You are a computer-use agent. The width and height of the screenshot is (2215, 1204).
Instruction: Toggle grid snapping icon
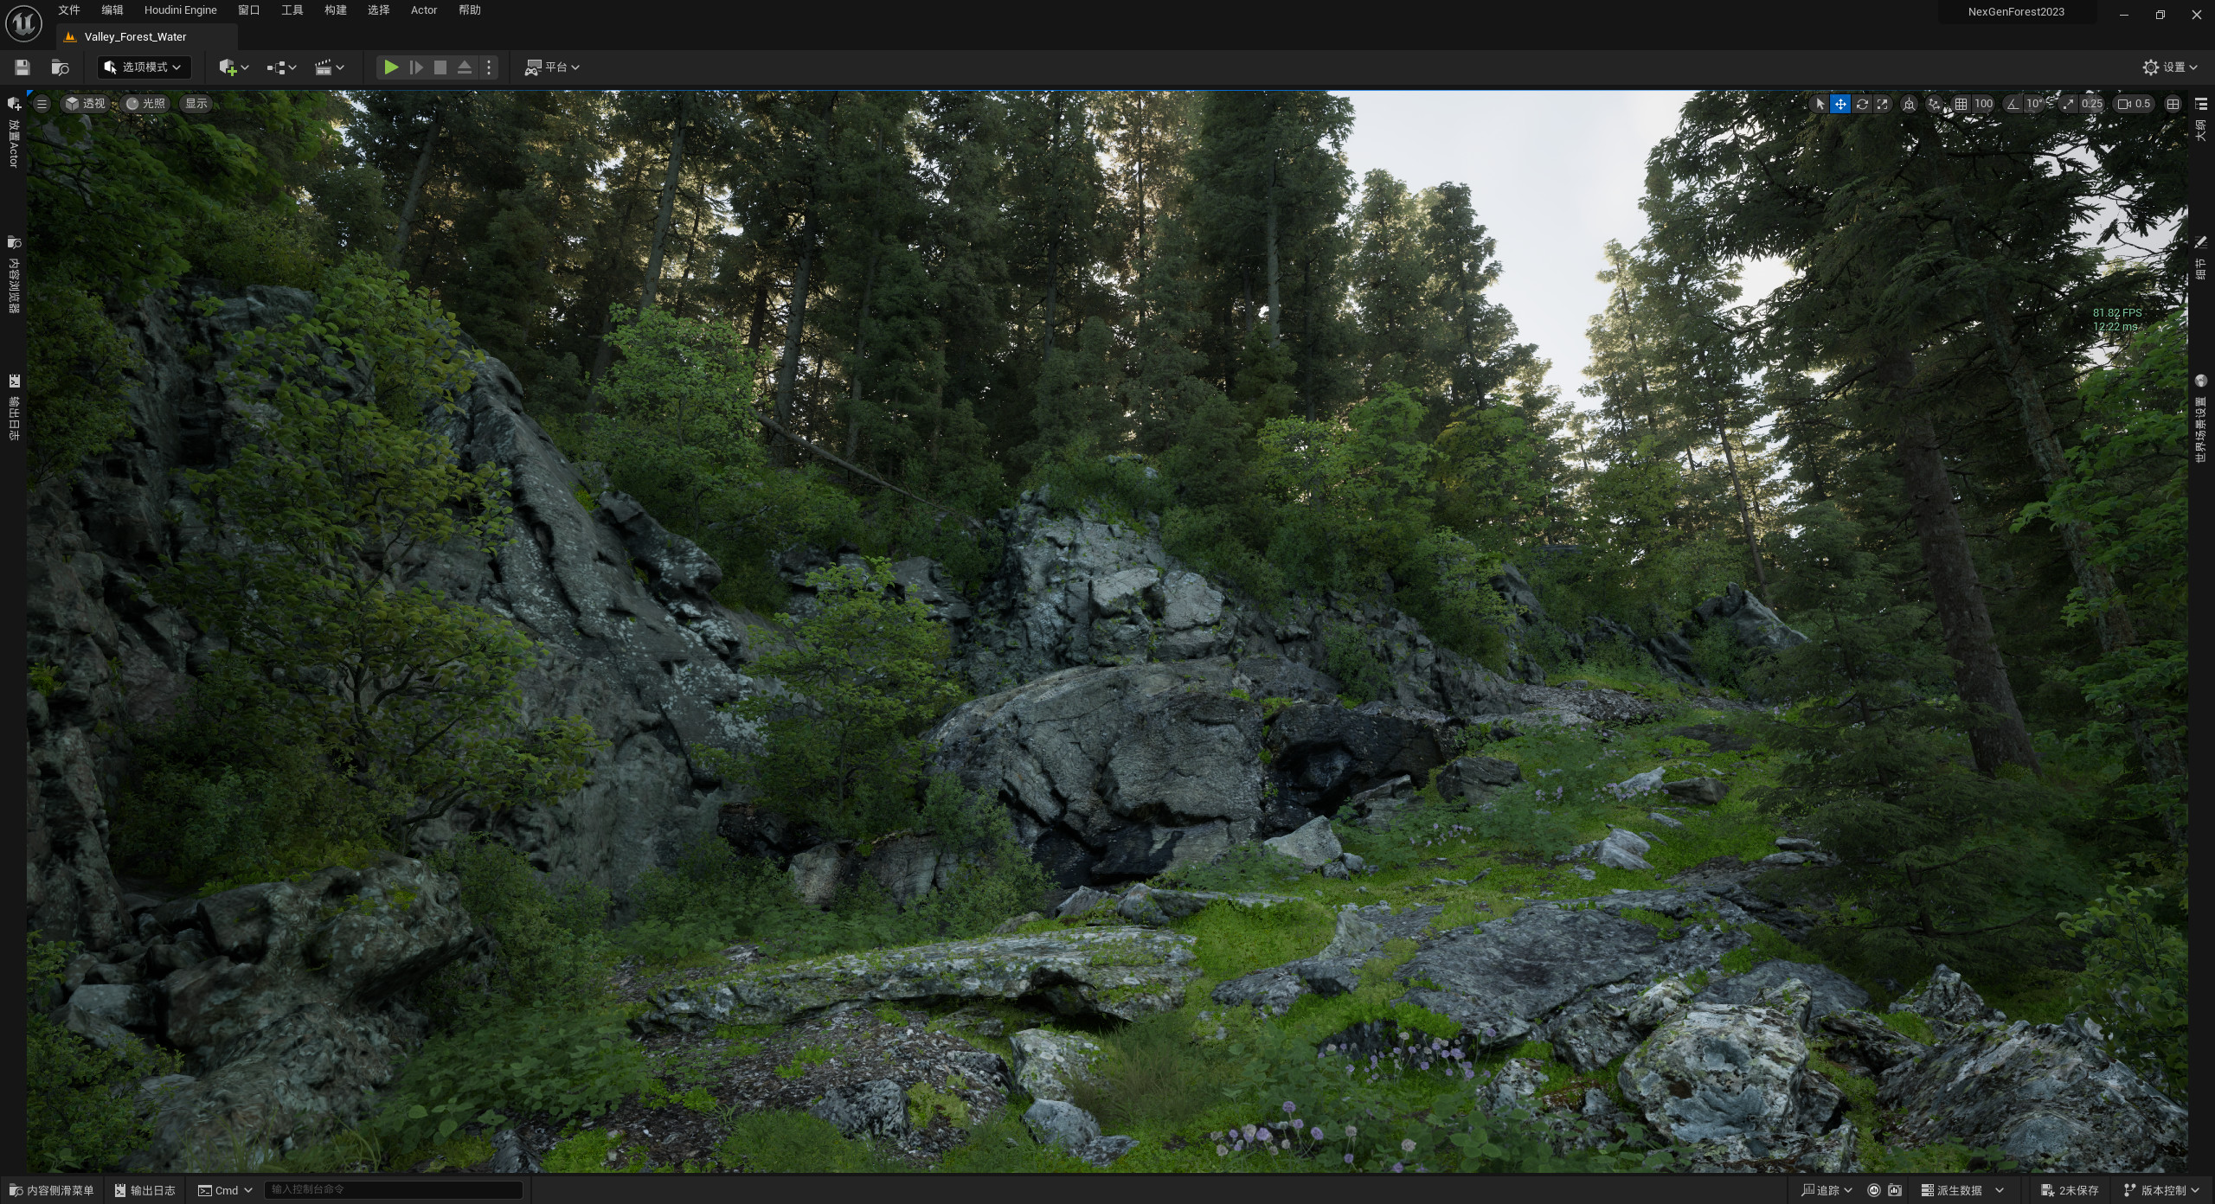[1961, 104]
